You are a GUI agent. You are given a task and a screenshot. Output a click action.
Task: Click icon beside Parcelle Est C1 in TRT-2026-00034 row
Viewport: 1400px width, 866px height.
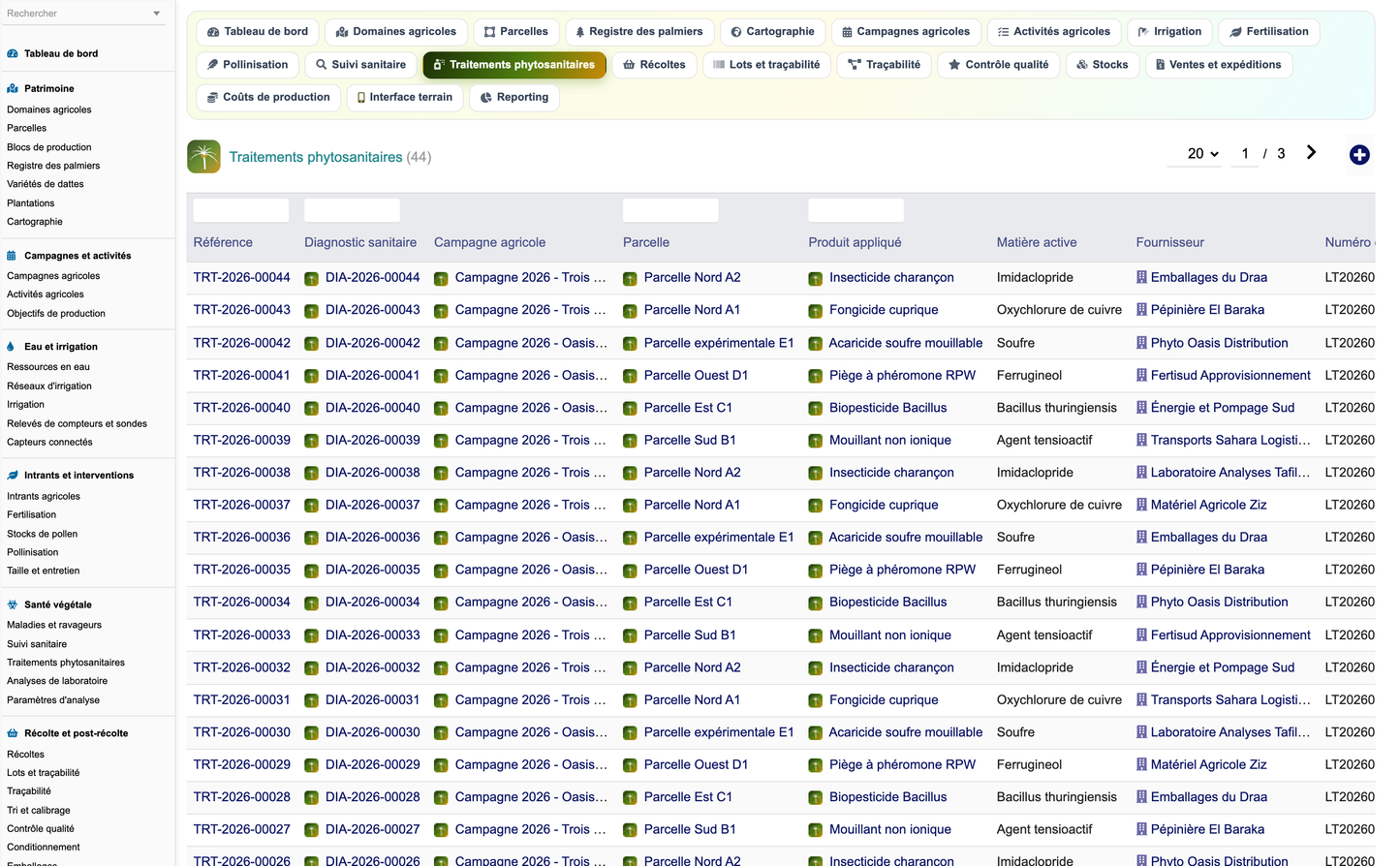[x=630, y=603]
